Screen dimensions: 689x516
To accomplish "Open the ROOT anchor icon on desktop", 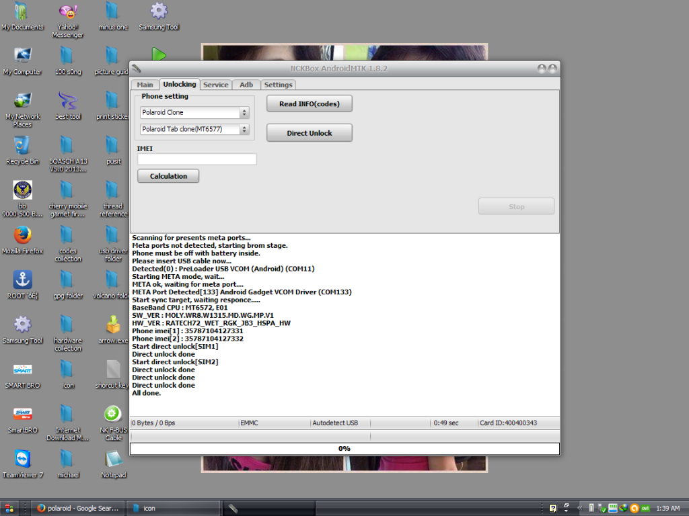I will (22, 280).
